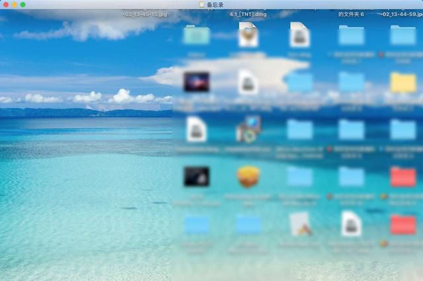Click the -02_13-45-15.jpg file label
This screenshot has width=423, height=281.
145,15
